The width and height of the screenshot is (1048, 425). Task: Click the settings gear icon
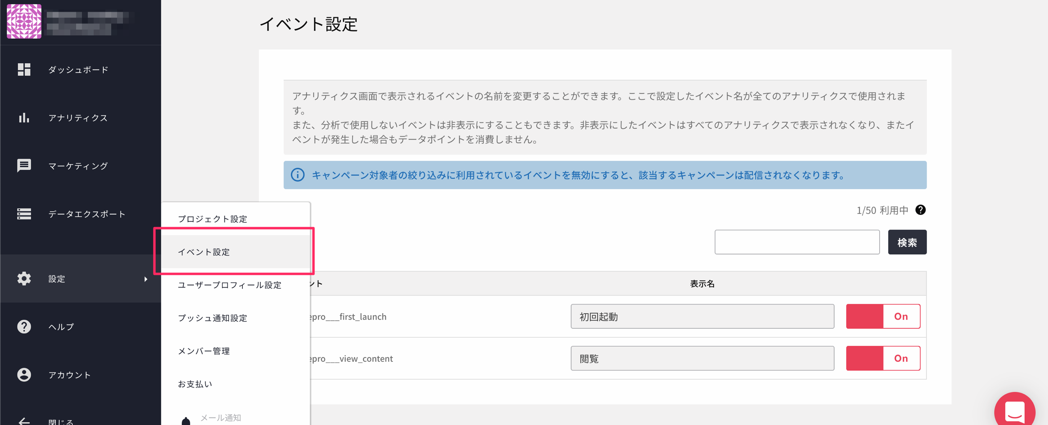click(x=24, y=278)
